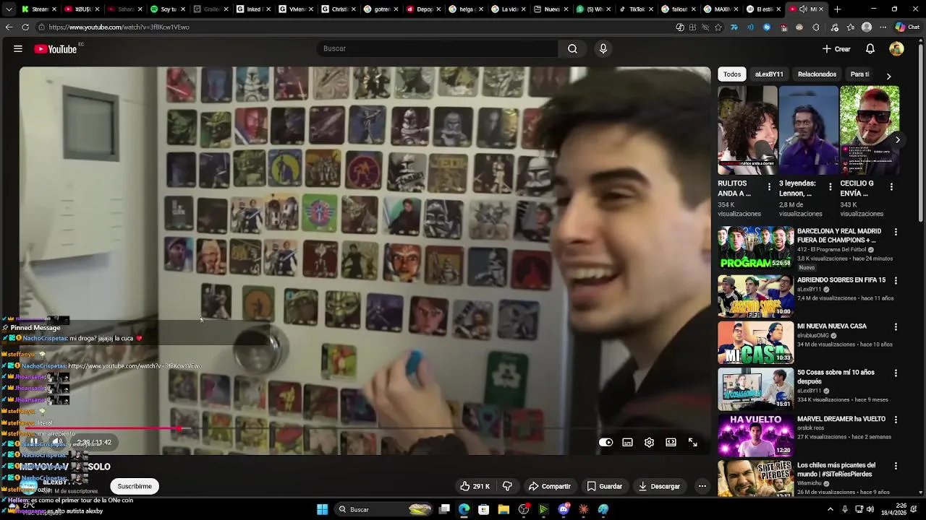Viewport: 926px width, 520px height.
Task: Activate voice search microphone
Action: click(603, 48)
